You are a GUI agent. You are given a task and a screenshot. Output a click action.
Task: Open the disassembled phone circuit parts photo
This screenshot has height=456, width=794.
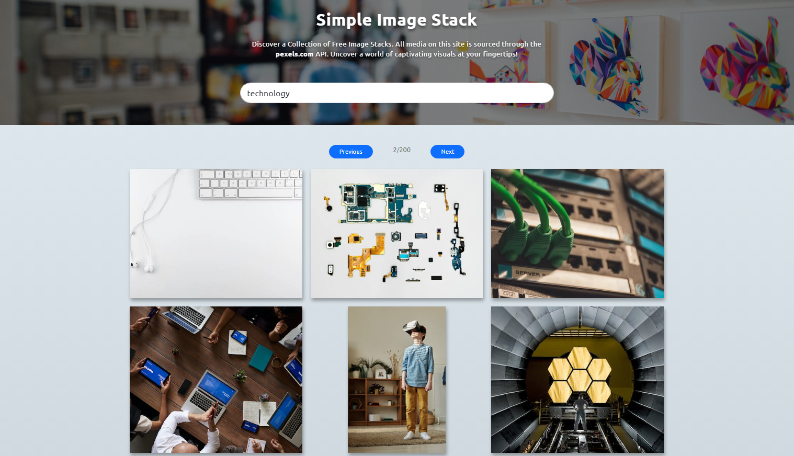(396, 233)
